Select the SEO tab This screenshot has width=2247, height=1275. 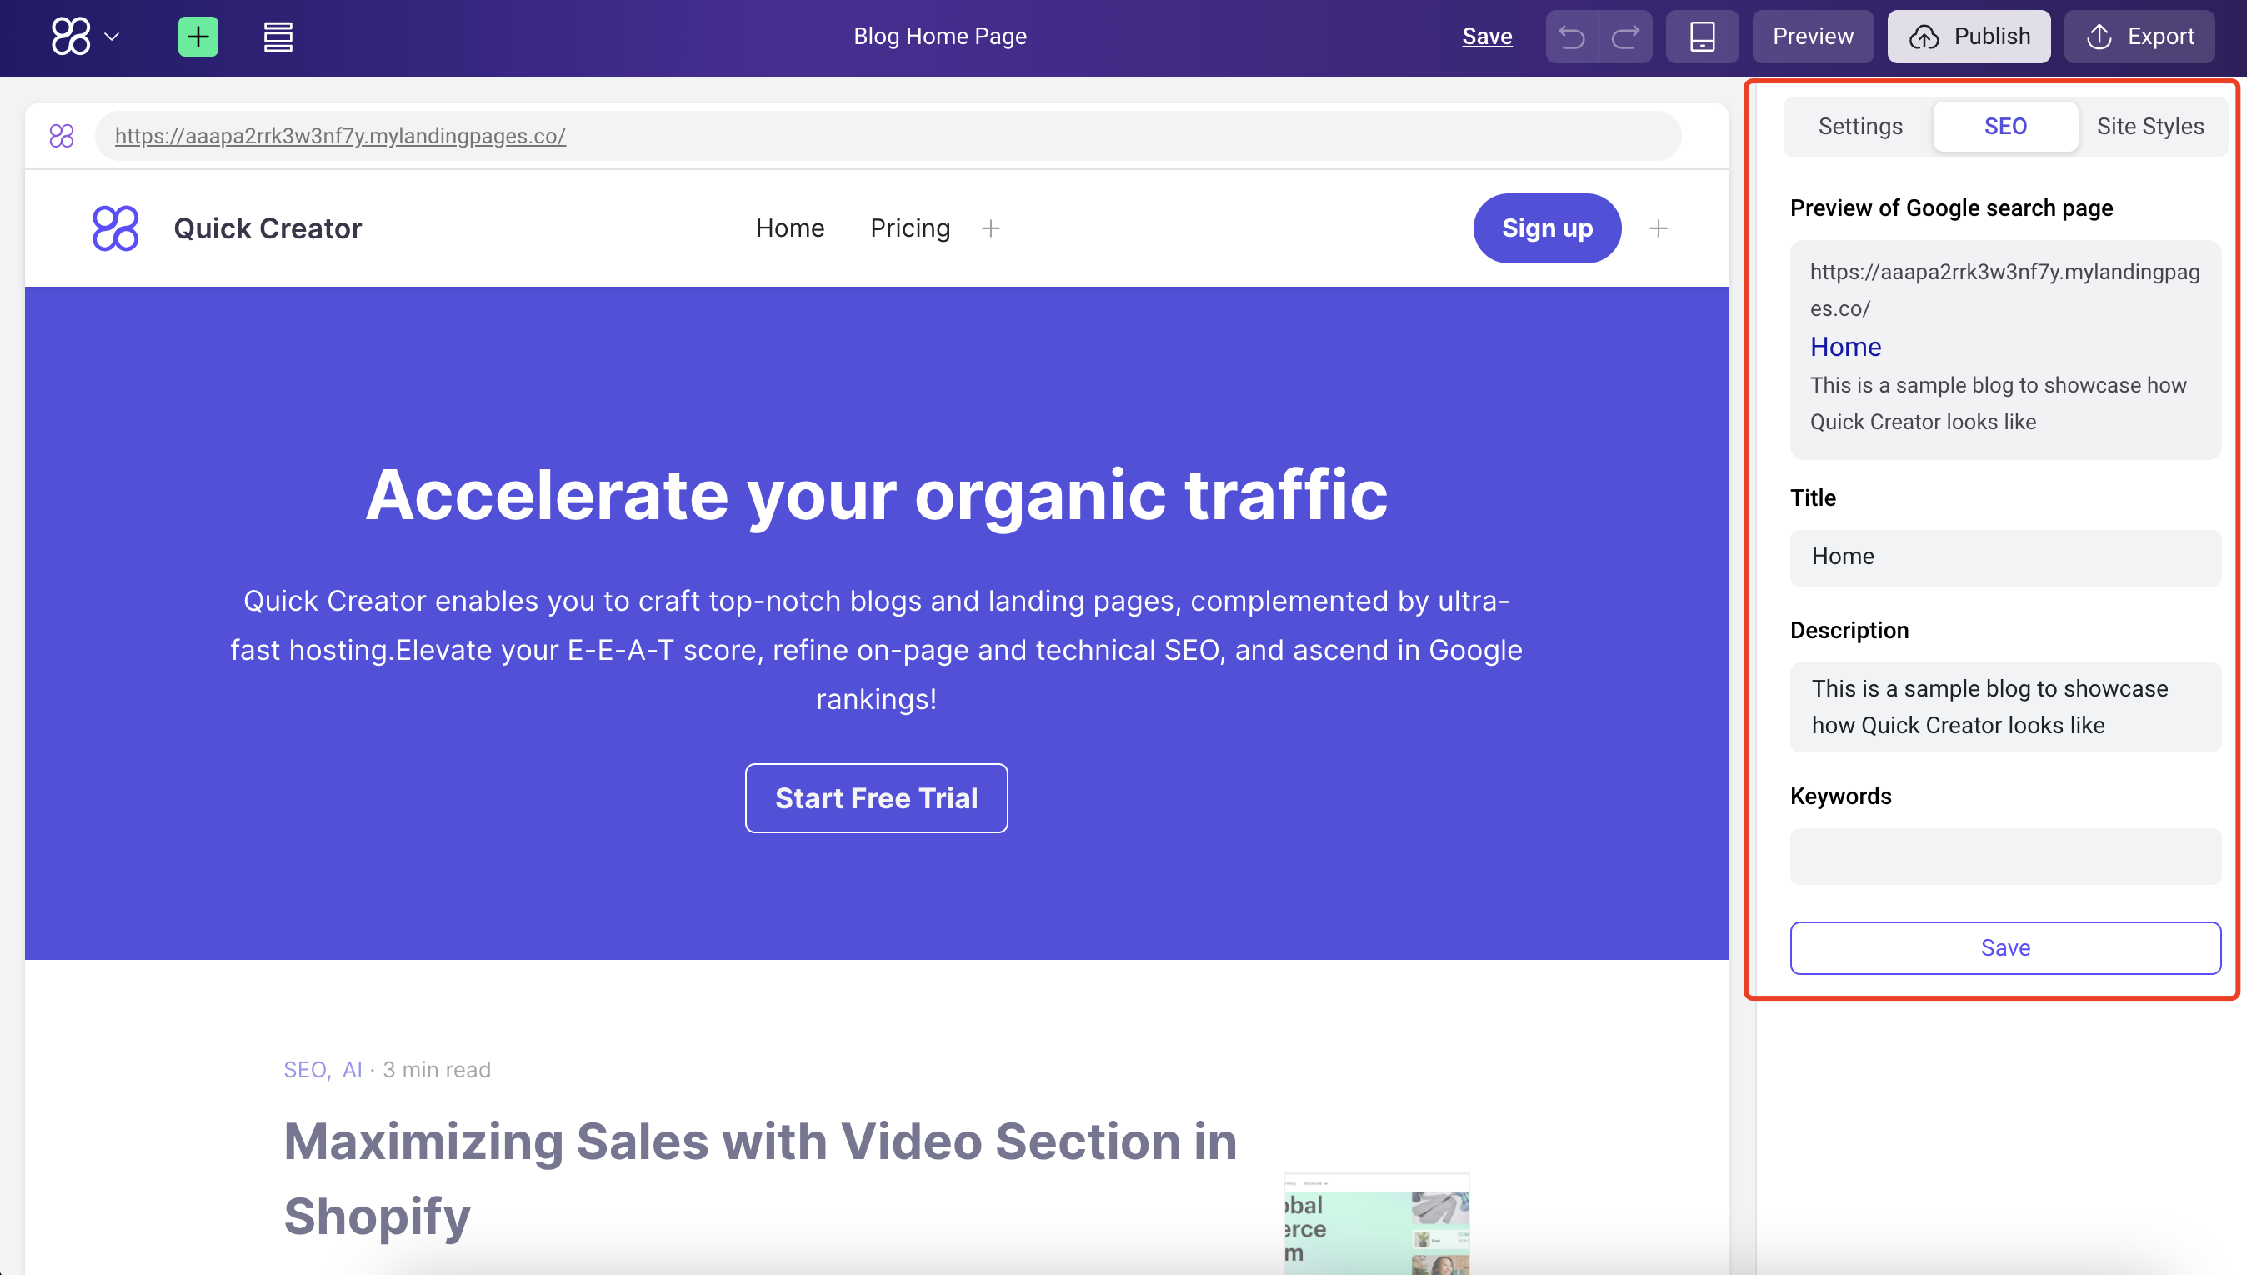[2005, 126]
